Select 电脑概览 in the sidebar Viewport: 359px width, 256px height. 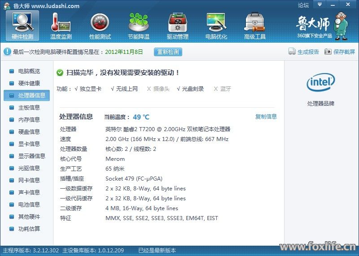click(29, 71)
